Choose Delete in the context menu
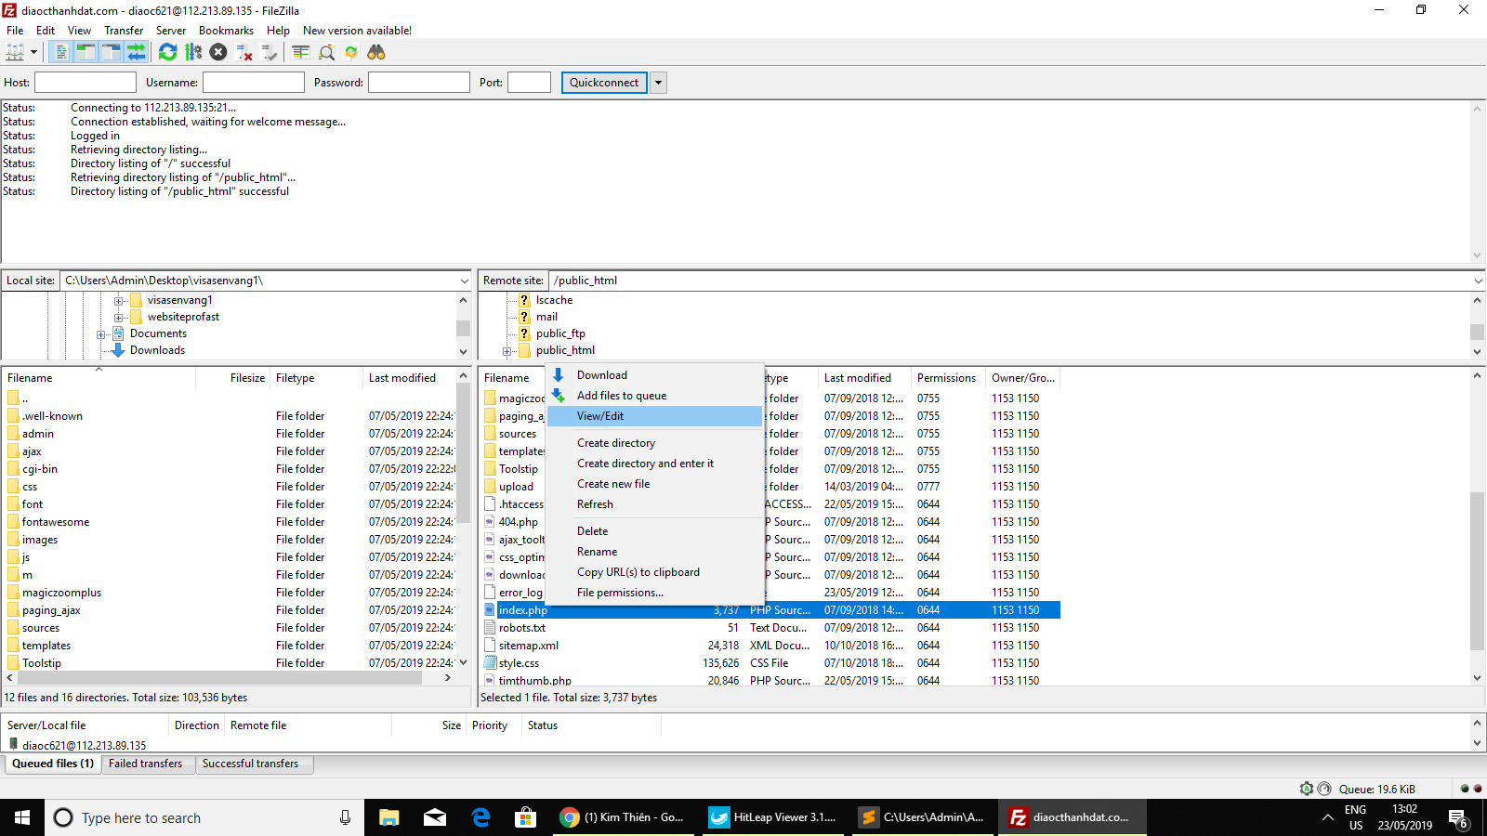This screenshot has height=836, width=1487. coord(654,531)
